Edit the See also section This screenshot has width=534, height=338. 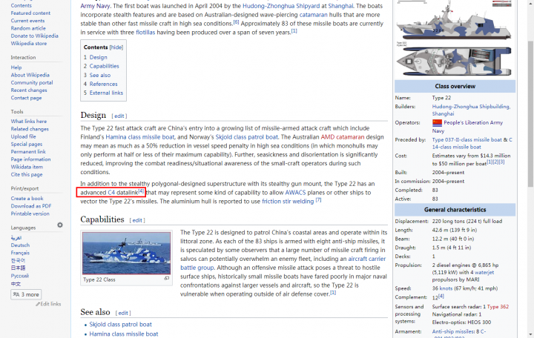pos(123,313)
